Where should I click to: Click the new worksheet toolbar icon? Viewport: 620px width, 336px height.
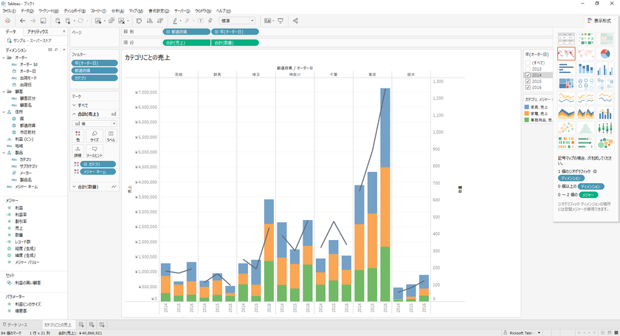pos(98,21)
